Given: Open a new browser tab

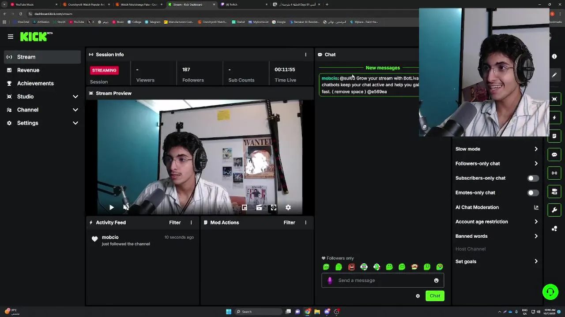Looking at the screenshot, I should (327, 4).
